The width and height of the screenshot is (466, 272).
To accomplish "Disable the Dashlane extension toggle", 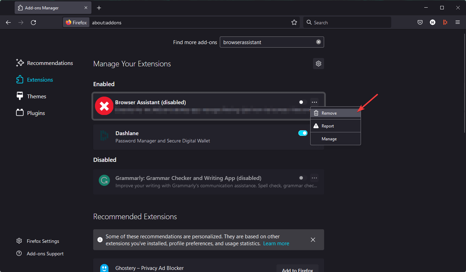I will 303,133.
